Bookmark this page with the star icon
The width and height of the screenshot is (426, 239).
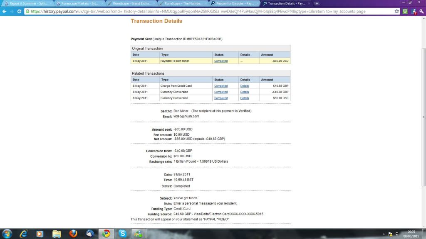396,11
